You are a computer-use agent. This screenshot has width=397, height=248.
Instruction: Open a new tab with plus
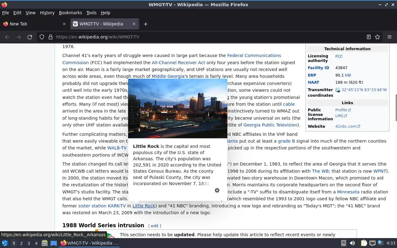(x=145, y=24)
